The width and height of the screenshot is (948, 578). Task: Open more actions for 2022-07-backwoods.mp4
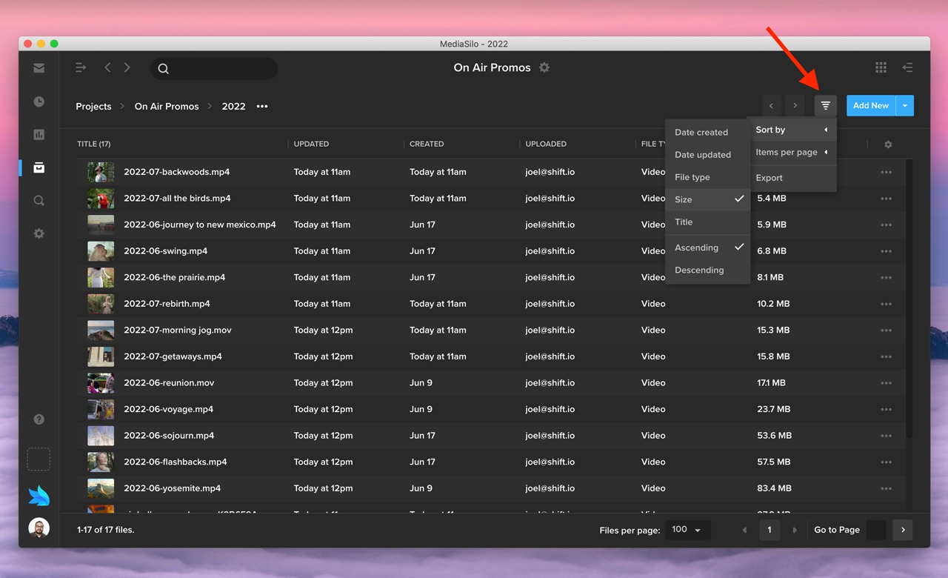point(887,172)
